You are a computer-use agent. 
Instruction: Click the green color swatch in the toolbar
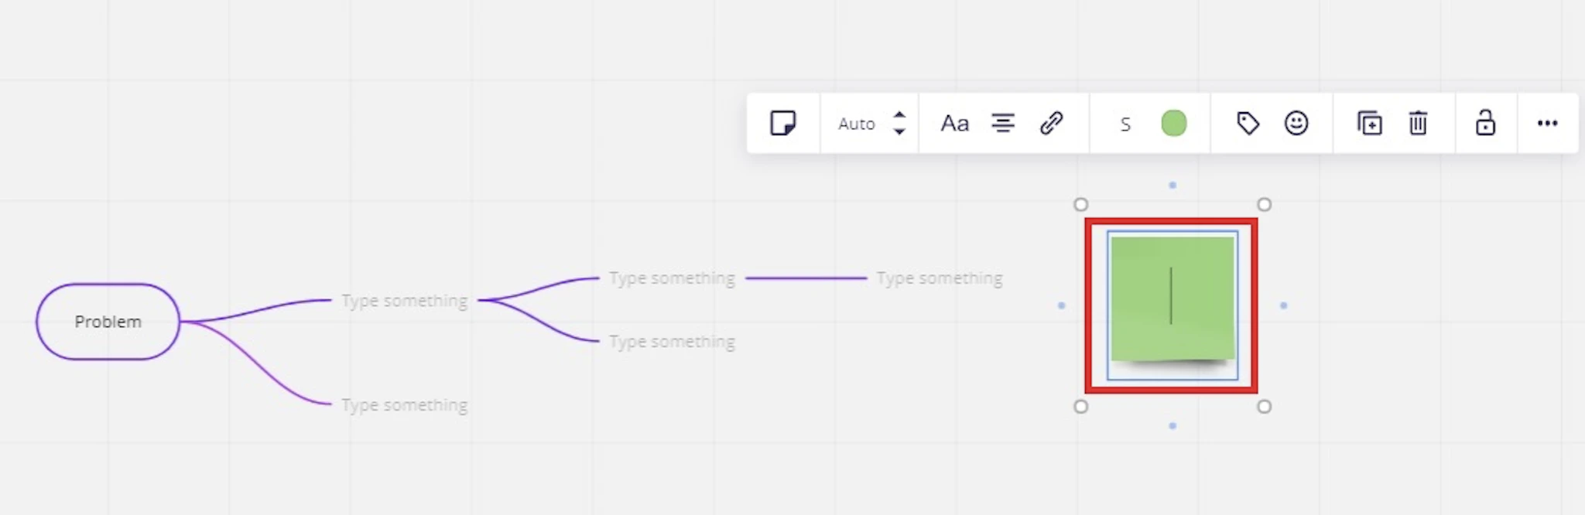[x=1174, y=124]
